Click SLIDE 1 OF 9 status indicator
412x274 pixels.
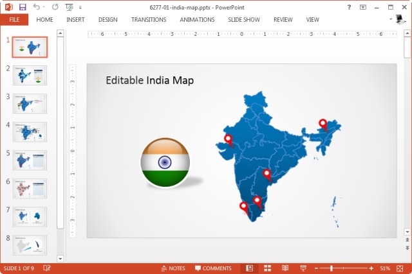click(19, 268)
